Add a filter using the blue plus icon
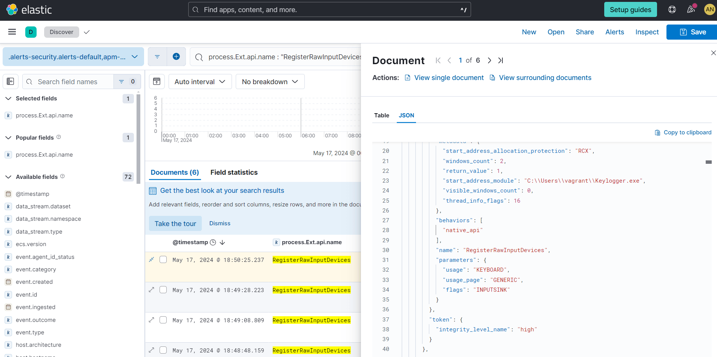717x357 pixels. [x=176, y=56]
